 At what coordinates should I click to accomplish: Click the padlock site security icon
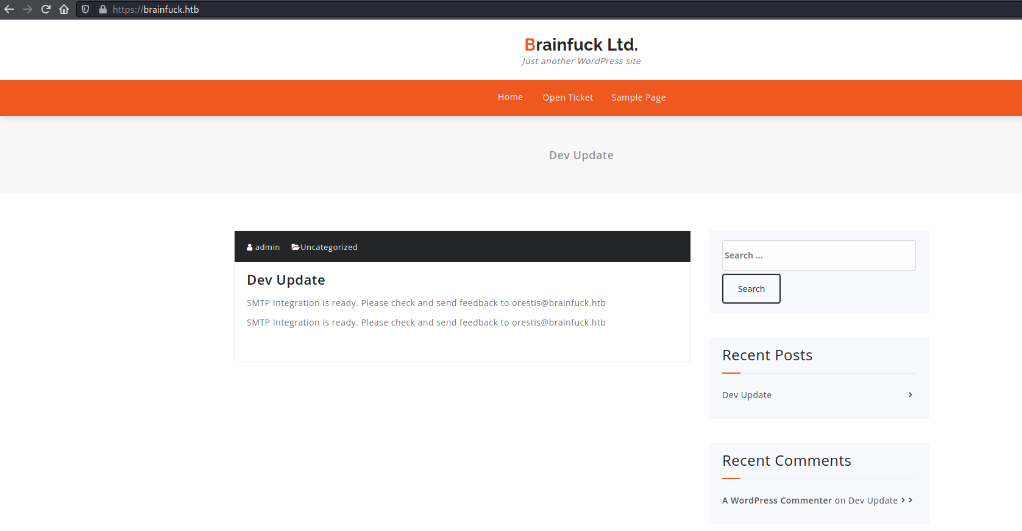coord(102,9)
